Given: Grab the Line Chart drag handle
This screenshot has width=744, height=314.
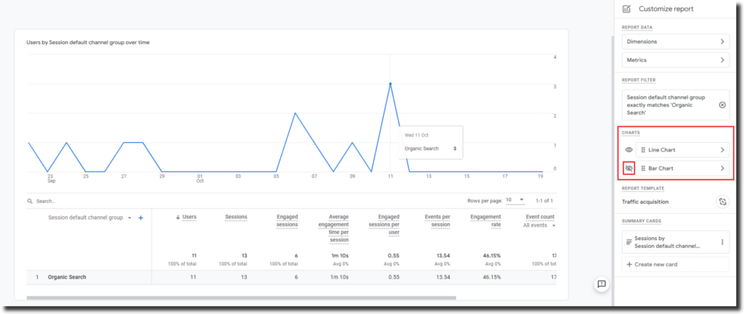Looking at the screenshot, I should pyautogui.click(x=644, y=150).
